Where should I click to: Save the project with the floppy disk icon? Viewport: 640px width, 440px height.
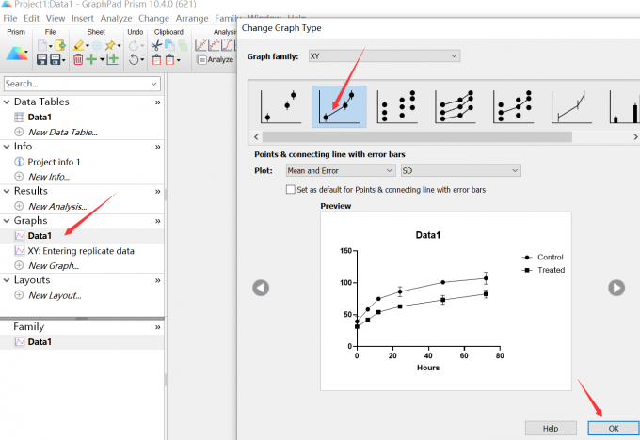point(41,59)
